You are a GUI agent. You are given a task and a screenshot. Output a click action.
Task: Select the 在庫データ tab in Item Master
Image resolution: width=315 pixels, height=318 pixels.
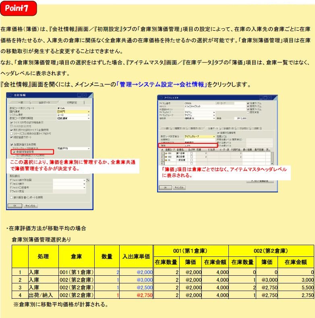coord(213,128)
